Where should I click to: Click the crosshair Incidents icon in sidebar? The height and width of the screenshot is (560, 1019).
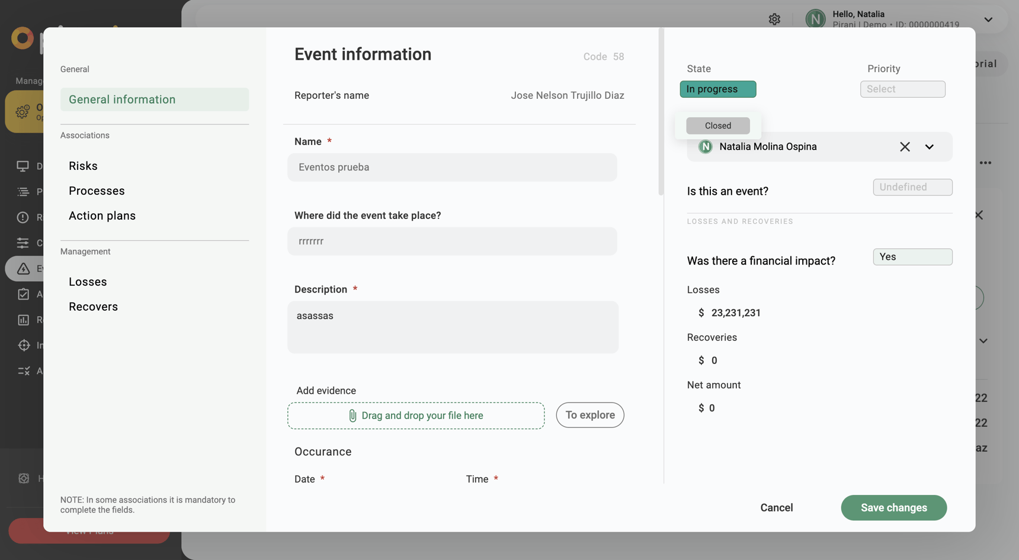coord(24,345)
